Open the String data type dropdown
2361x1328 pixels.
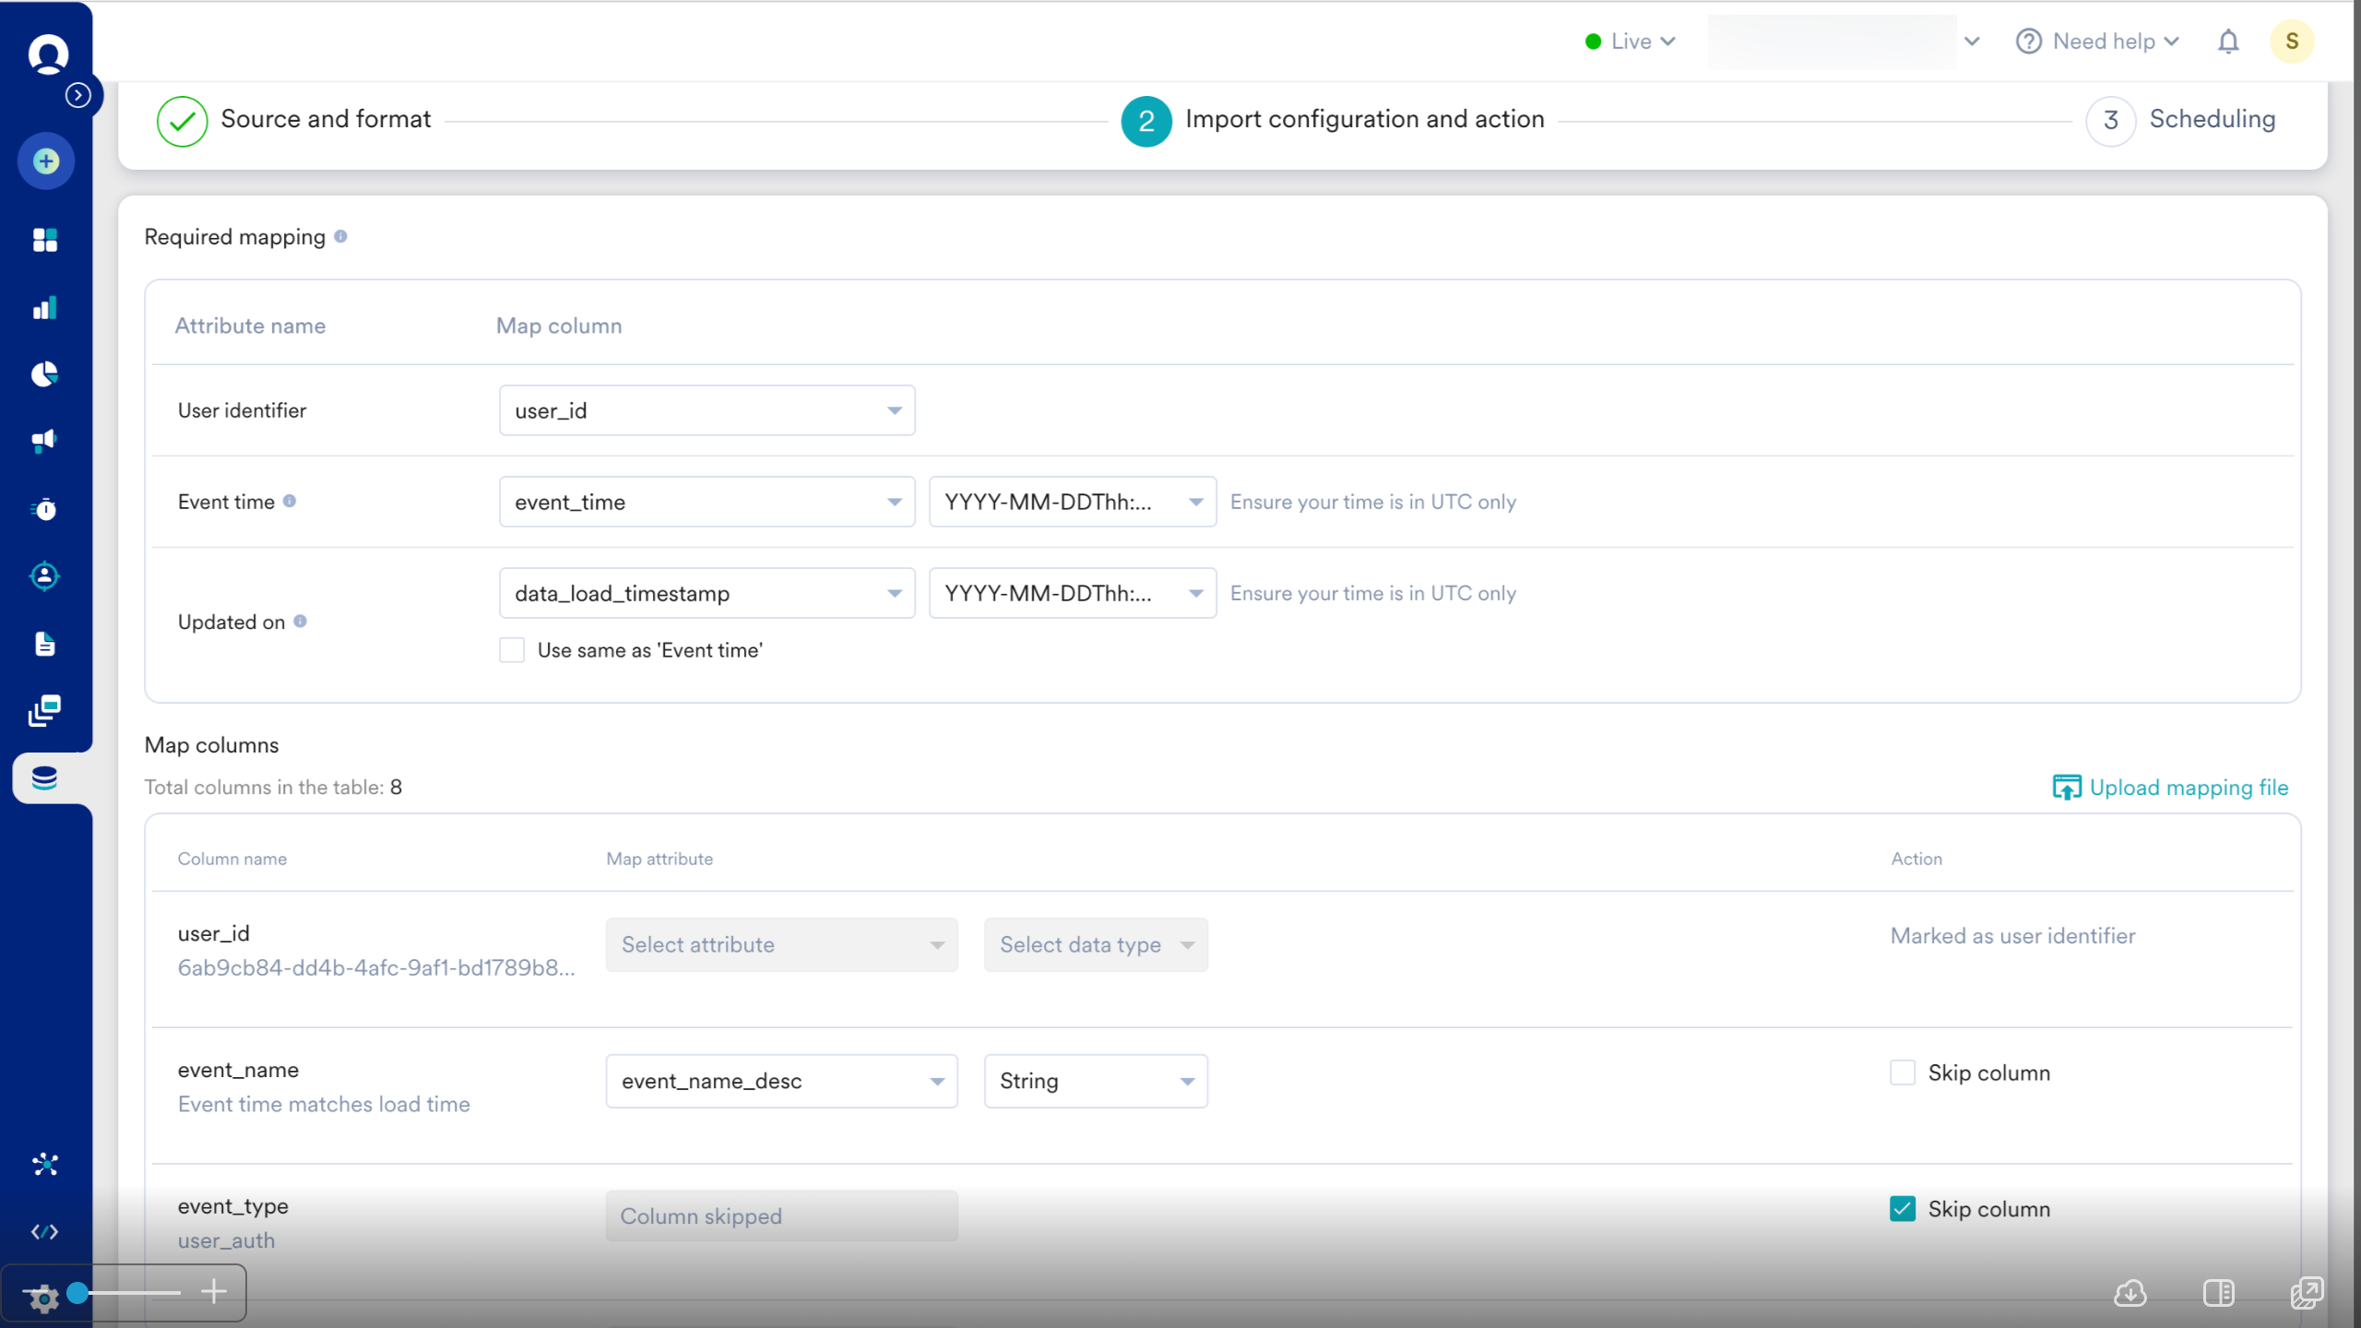pos(1095,1081)
